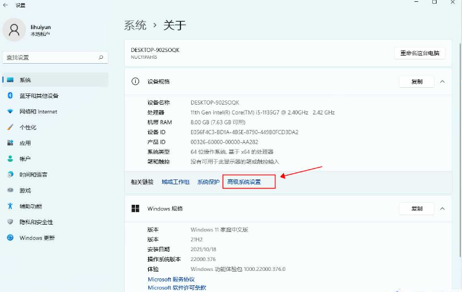
Task: Open Microsoft 服务协议 link
Action: (171, 280)
